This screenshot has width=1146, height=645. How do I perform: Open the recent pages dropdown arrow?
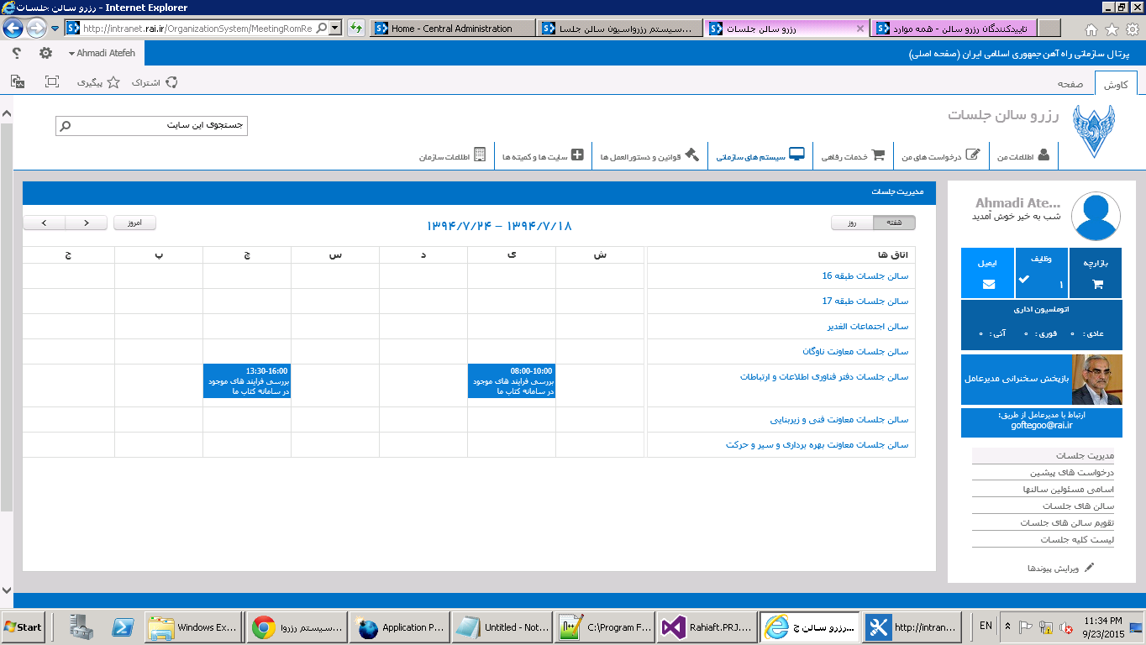[x=55, y=29]
